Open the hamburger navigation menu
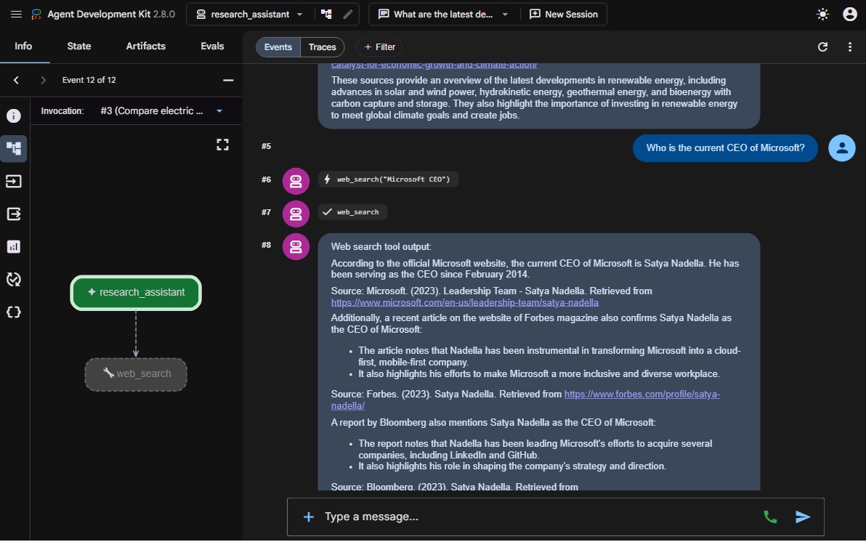 tap(16, 15)
